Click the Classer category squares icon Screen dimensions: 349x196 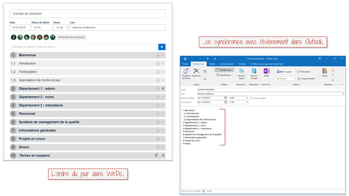[325, 71]
